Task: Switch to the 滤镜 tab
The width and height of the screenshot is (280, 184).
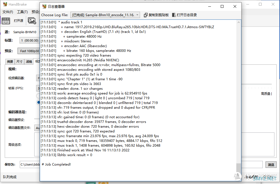Action: click(29, 62)
